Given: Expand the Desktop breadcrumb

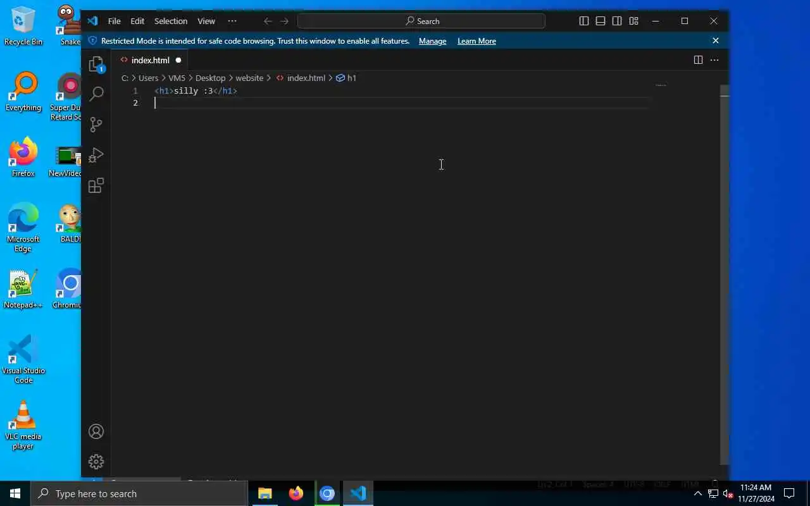Looking at the screenshot, I should coord(210,78).
